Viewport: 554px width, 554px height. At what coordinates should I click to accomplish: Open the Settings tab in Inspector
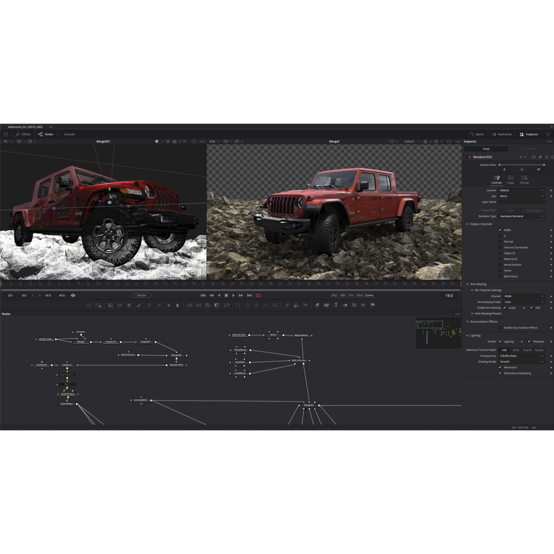[524, 180]
